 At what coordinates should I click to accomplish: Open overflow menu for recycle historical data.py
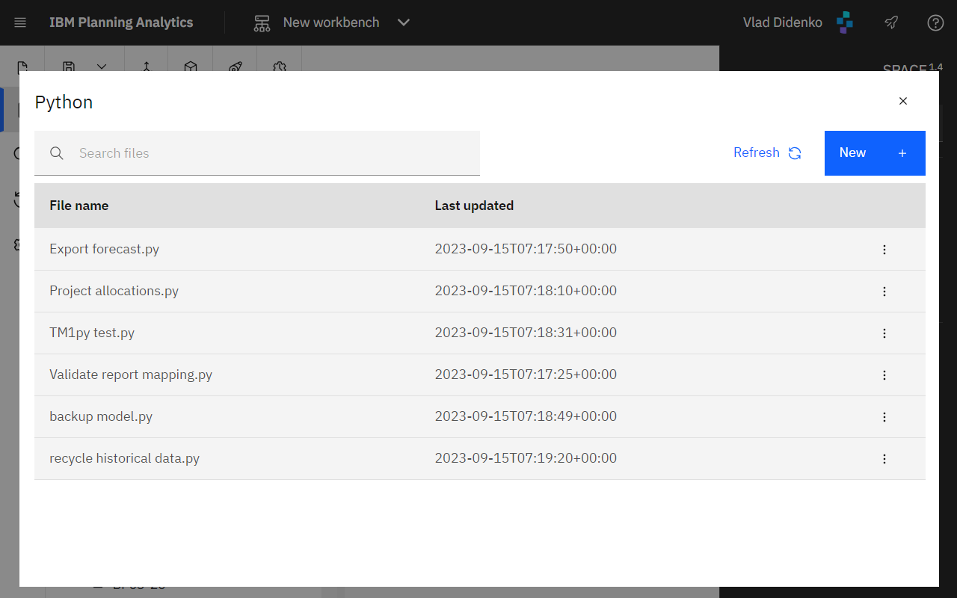click(884, 459)
